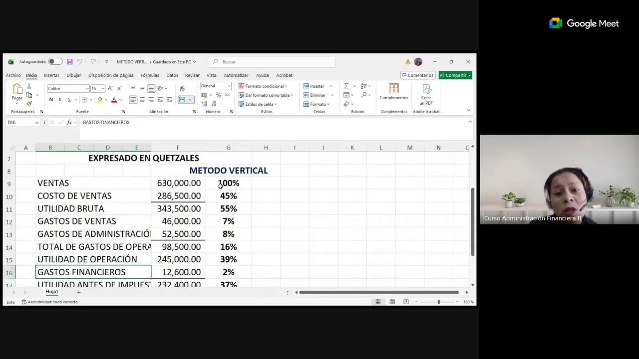Click the Accounting Number Format icon
The image size is (639, 359).
point(205,95)
